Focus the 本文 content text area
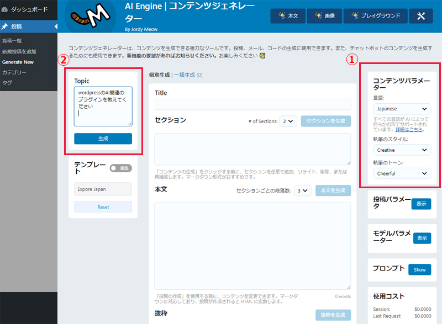 [252, 246]
